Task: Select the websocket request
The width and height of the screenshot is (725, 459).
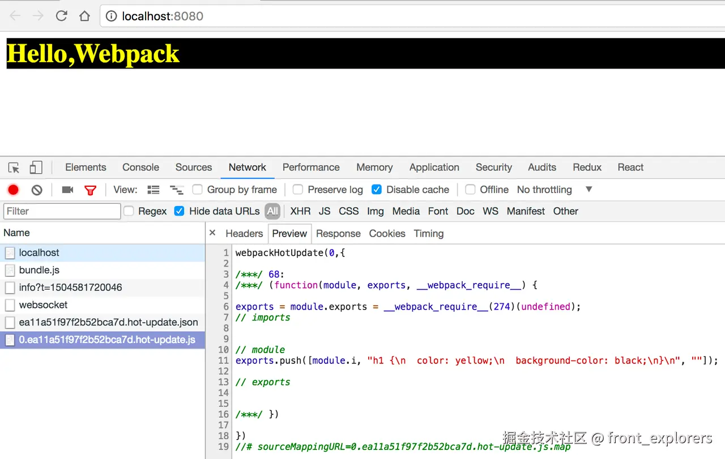Action: pos(103,305)
